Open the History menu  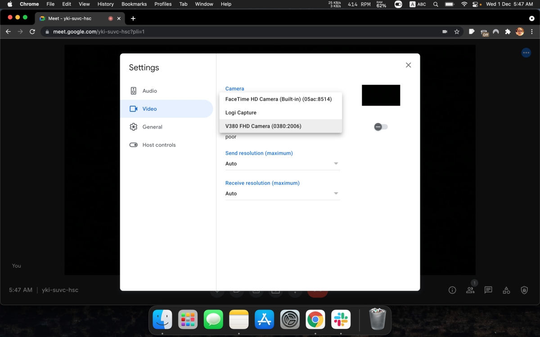[x=106, y=4]
